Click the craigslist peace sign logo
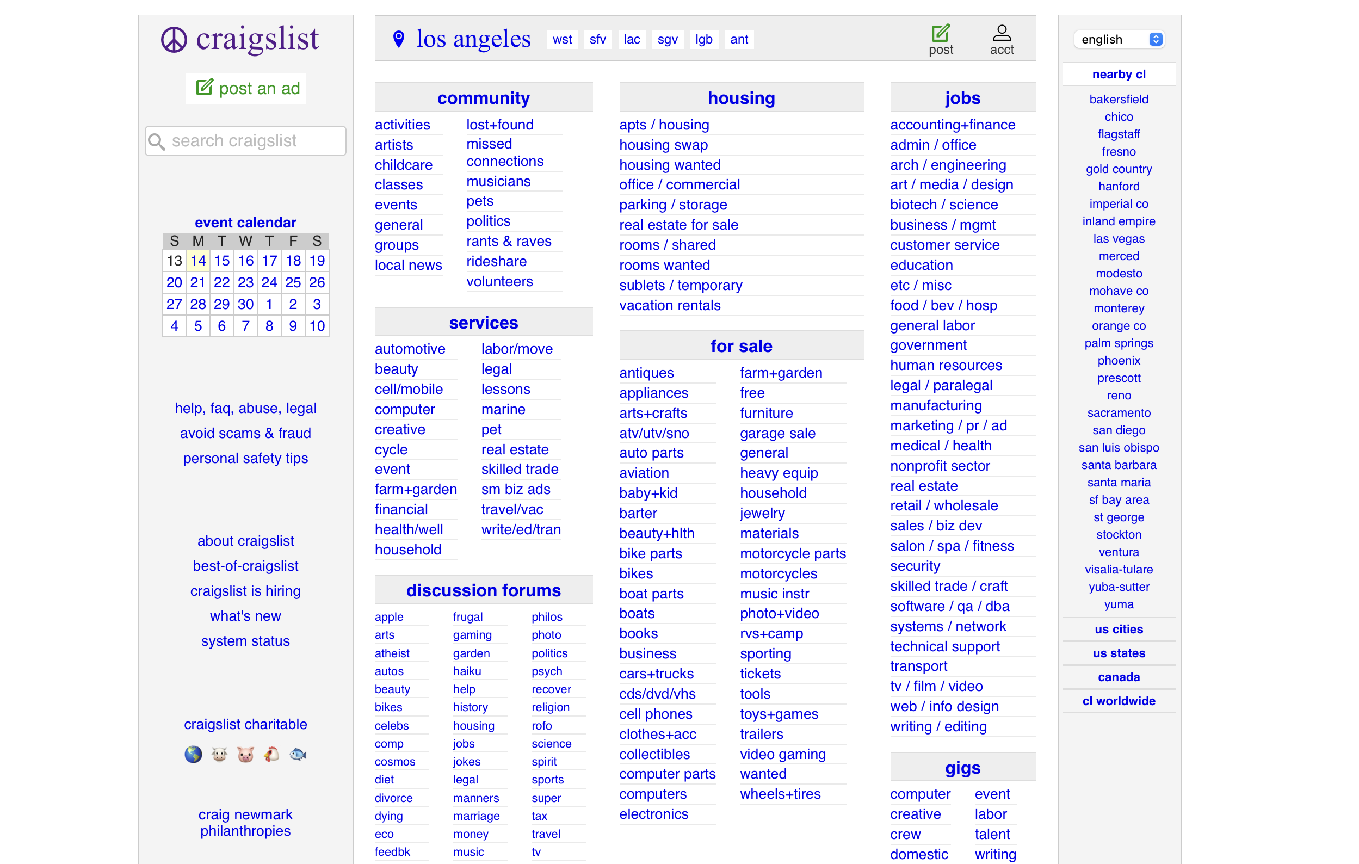 [x=174, y=40]
